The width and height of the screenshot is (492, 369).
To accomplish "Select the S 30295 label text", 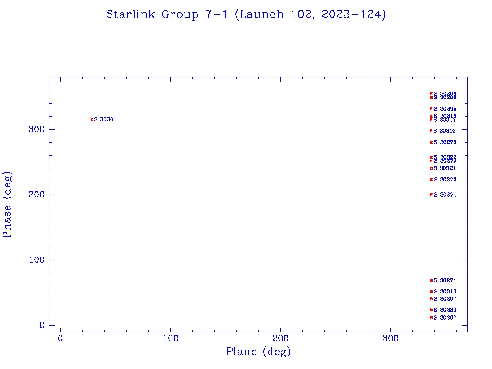I will tap(445, 109).
